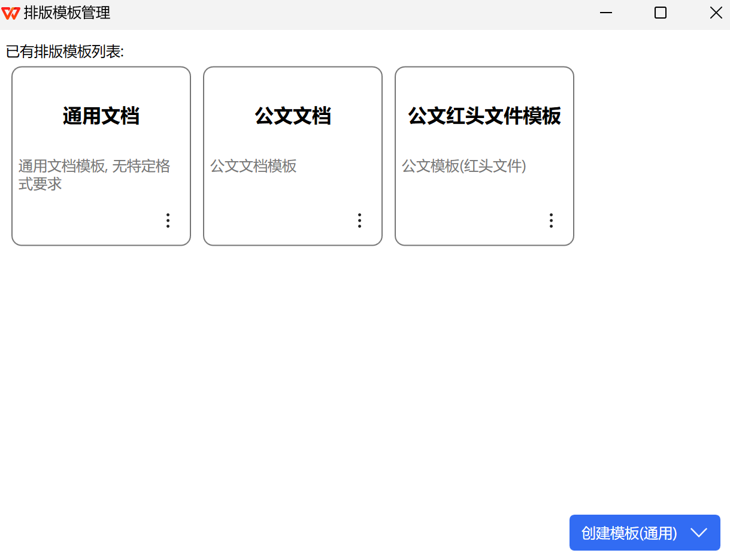Expand the arrow on 创建模板(通用) button

point(699,533)
